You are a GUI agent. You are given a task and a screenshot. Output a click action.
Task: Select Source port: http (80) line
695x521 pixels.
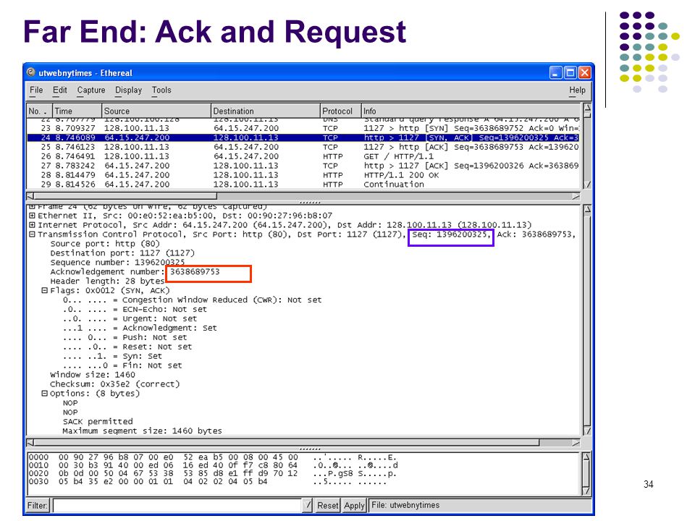pyautogui.click(x=105, y=244)
